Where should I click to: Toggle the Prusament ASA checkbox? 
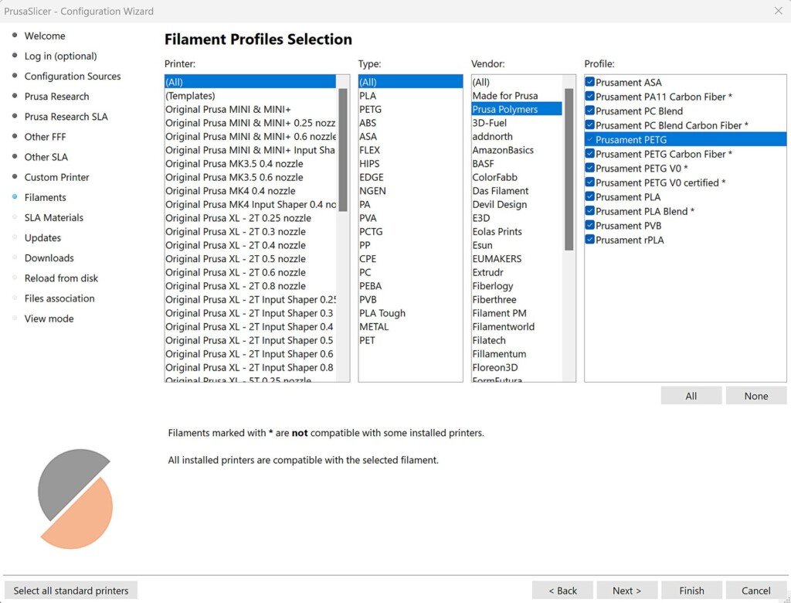(589, 82)
